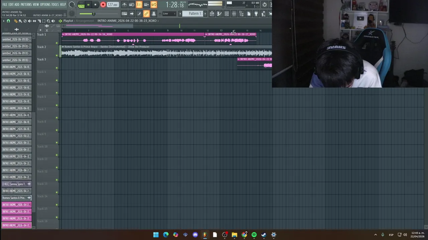
Task: Open the playlist options menu arrow
Action: (4, 21)
